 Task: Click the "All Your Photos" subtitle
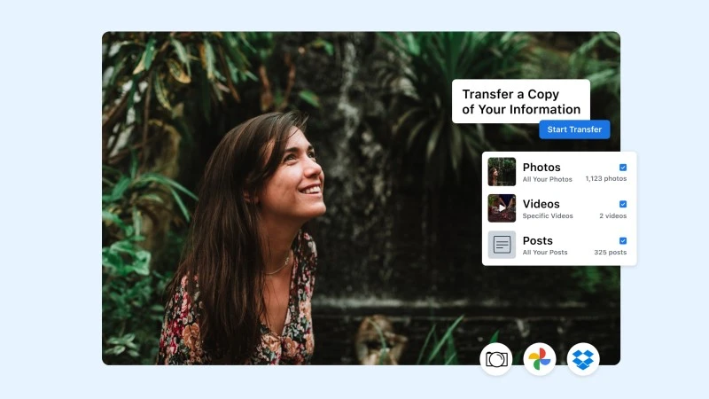(x=549, y=179)
